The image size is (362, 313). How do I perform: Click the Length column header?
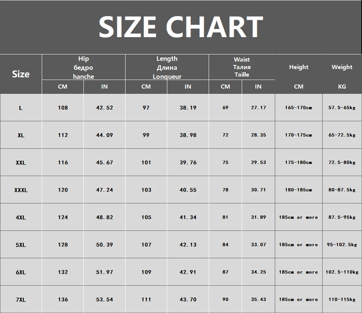pyautogui.click(x=167, y=67)
